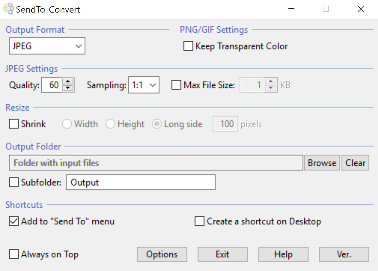This screenshot has height=271, width=378.
Task: Increase Quality value with up arrow
Action: click(68, 82)
